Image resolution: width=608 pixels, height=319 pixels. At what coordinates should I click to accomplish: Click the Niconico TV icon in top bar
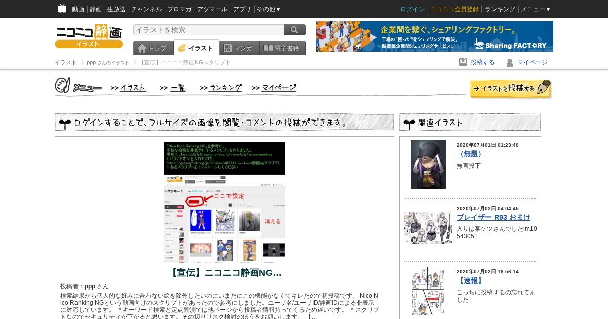click(x=62, y=9)
